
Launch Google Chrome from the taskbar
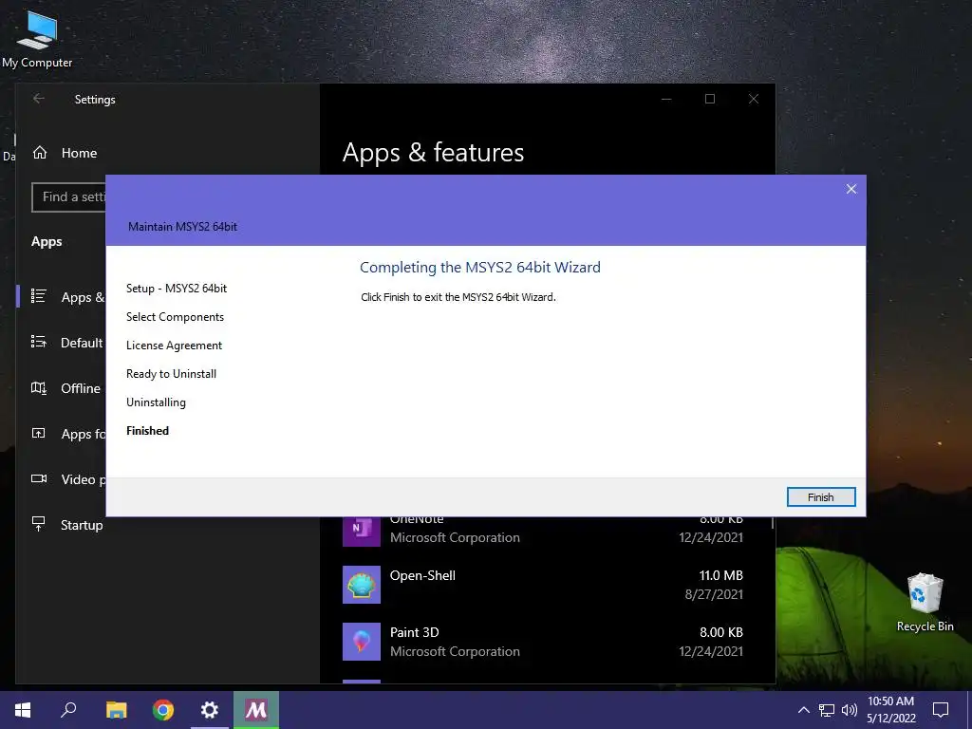pyautogui.click(x=163, y=710)
